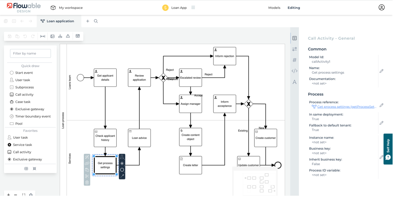Screen dimensions: 394x197
Task: Open the Loan App hamburger menu
Action: 193,8
